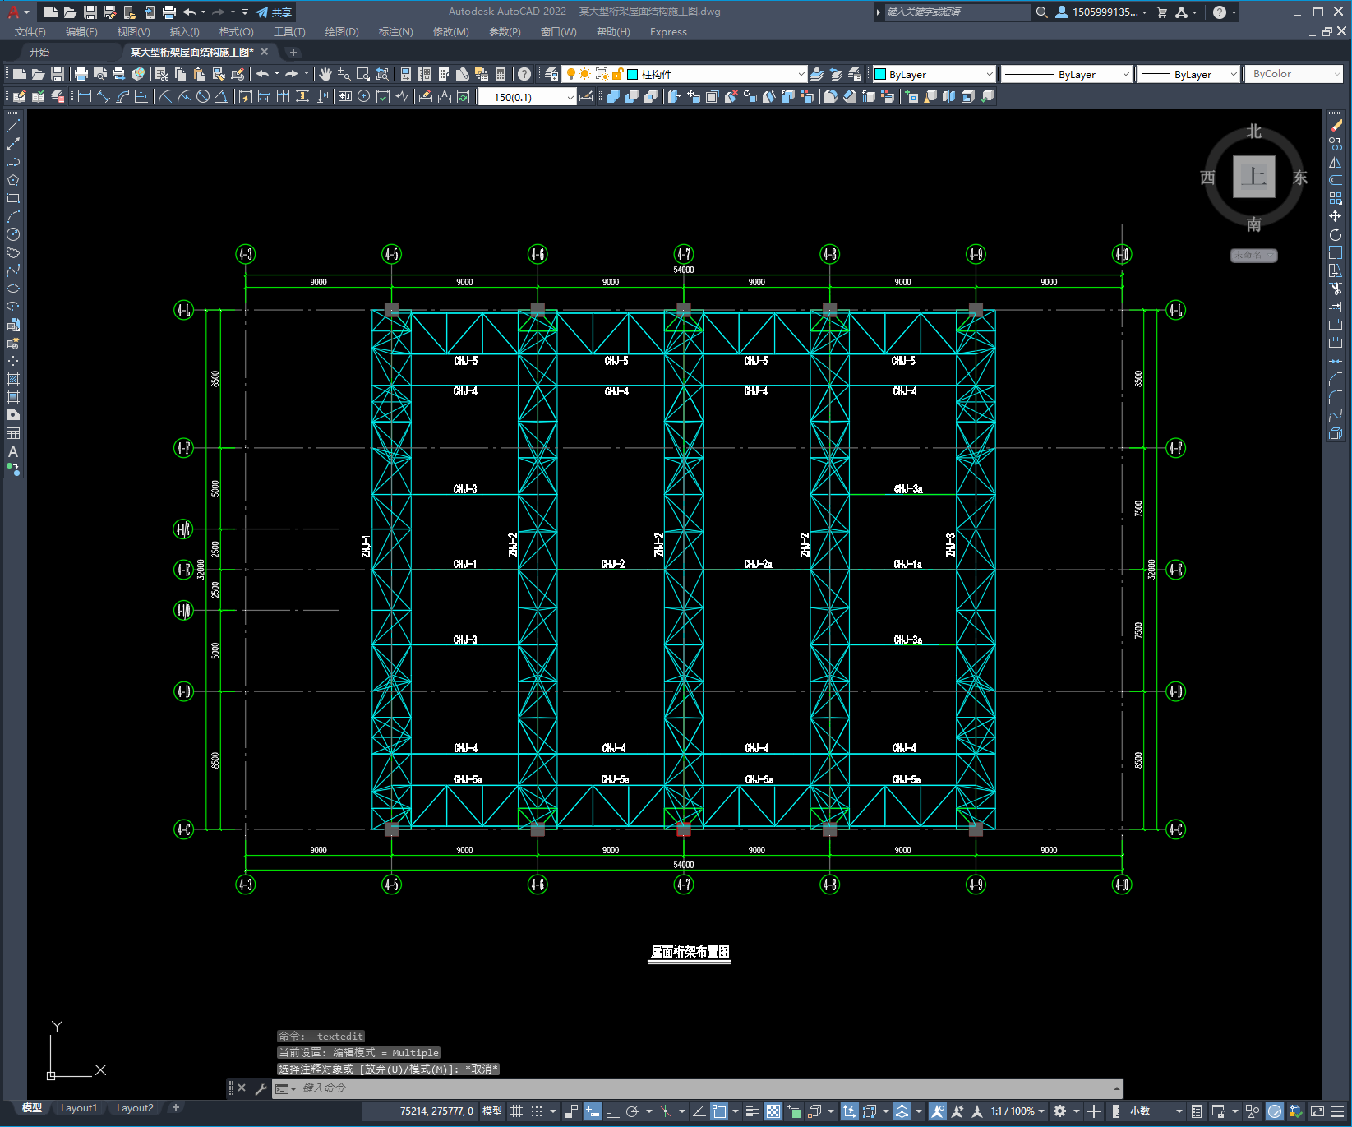The width and height of the screenshot is (1352, 1127).
Task: Select the Linear Dimension tool
Action: coord(84,96)
